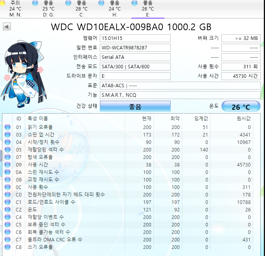Click the 좋음 health status button
Screen dimensions: 265x256
135,106
